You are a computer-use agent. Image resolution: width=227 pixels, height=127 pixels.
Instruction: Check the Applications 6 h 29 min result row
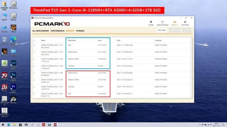tap(34, 52)
